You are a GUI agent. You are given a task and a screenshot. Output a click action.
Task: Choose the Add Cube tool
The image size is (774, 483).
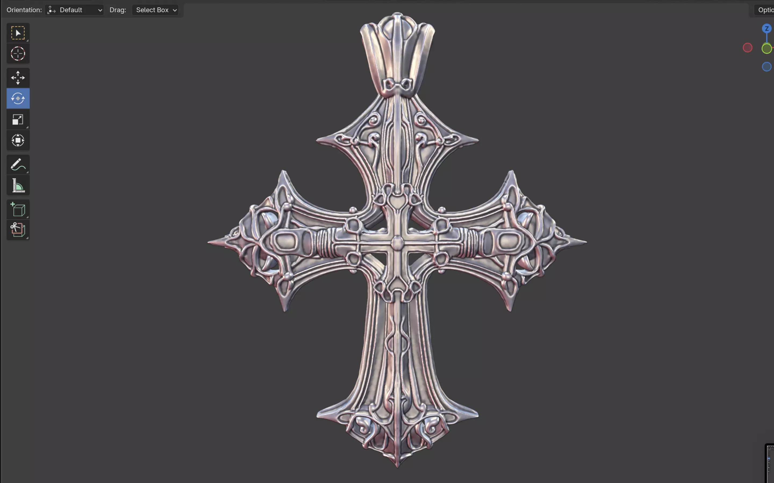tap(18, 210)
